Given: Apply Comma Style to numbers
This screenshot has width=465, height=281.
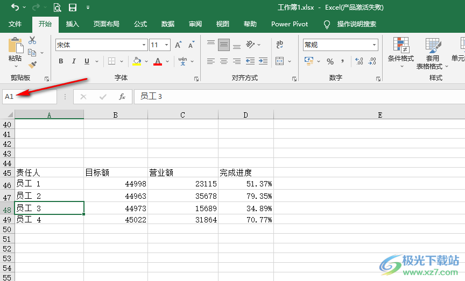Looking at the screenshot, I should tap(342, 61).
